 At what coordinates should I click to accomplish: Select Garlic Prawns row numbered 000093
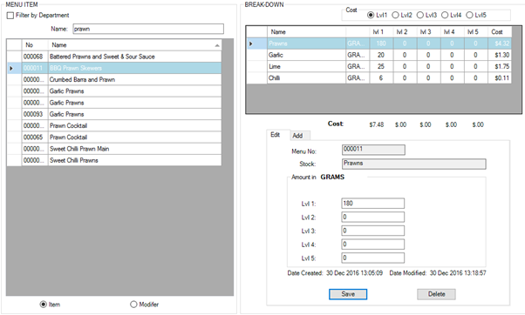[114, 114]
